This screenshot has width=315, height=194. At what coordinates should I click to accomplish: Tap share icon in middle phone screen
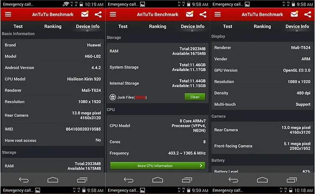[x=203, y=14]
